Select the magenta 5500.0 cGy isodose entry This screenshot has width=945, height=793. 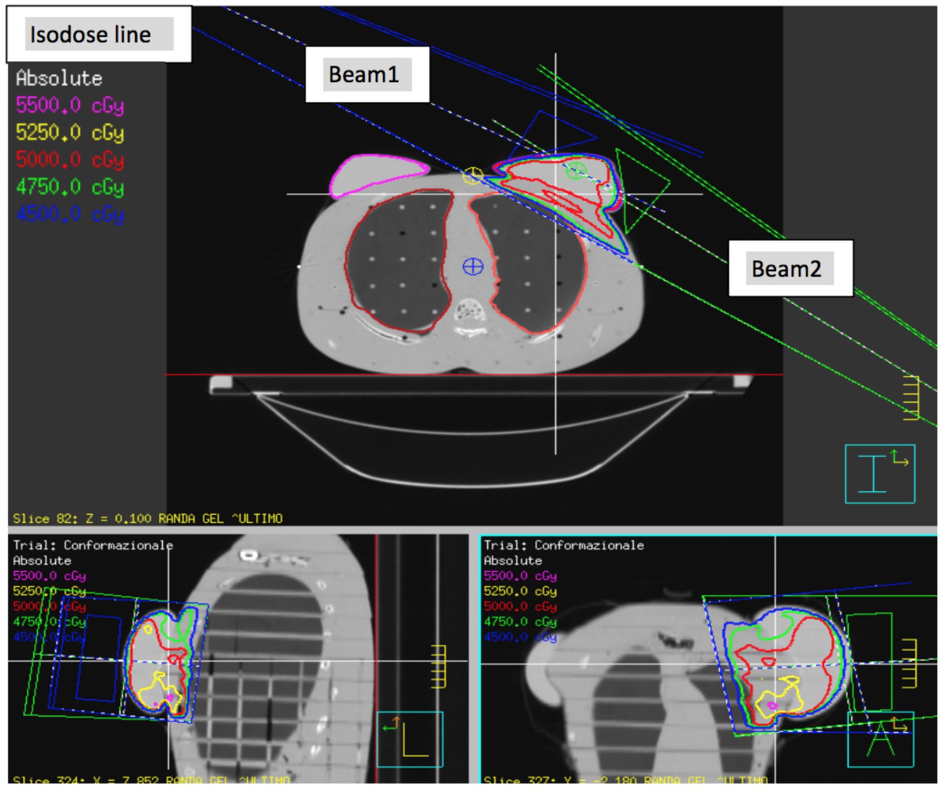pos(70,105)
